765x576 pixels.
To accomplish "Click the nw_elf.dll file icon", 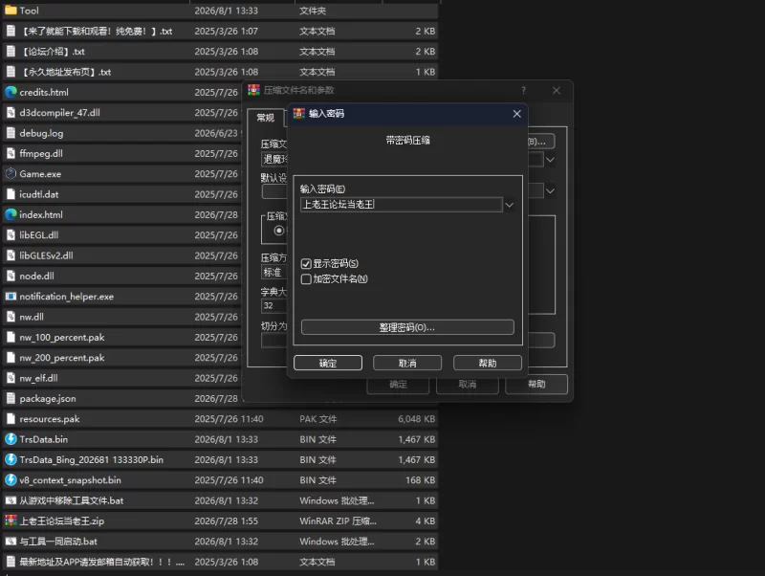I will coord(11,378).
